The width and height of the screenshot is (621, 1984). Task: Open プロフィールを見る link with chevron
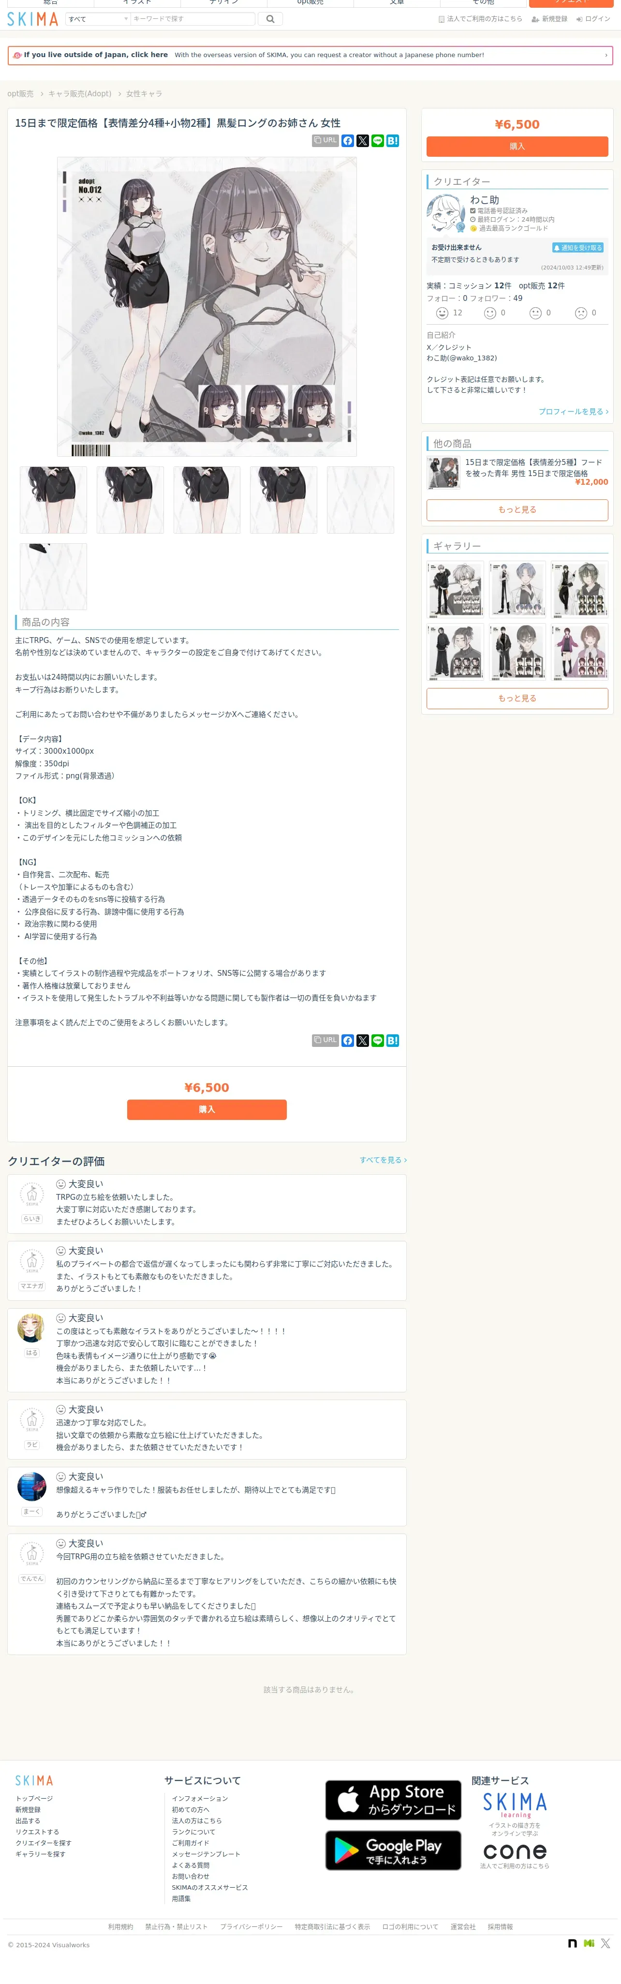pyautogui.click(x=573, y=412)
